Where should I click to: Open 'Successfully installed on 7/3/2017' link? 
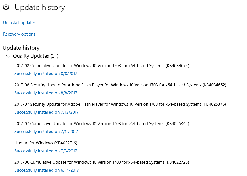pos(46,151)
